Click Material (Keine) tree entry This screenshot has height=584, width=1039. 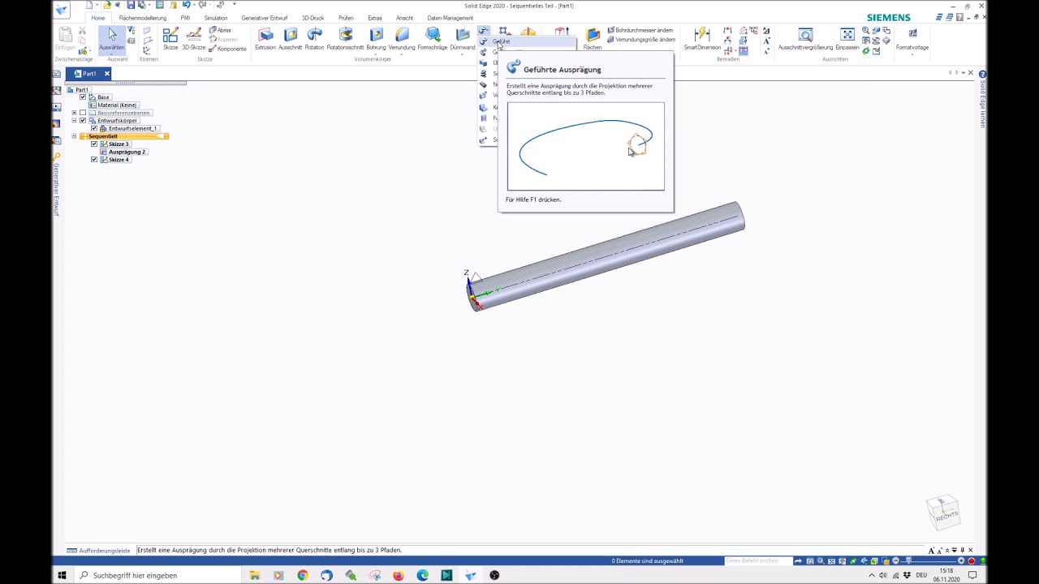(114, 105)
